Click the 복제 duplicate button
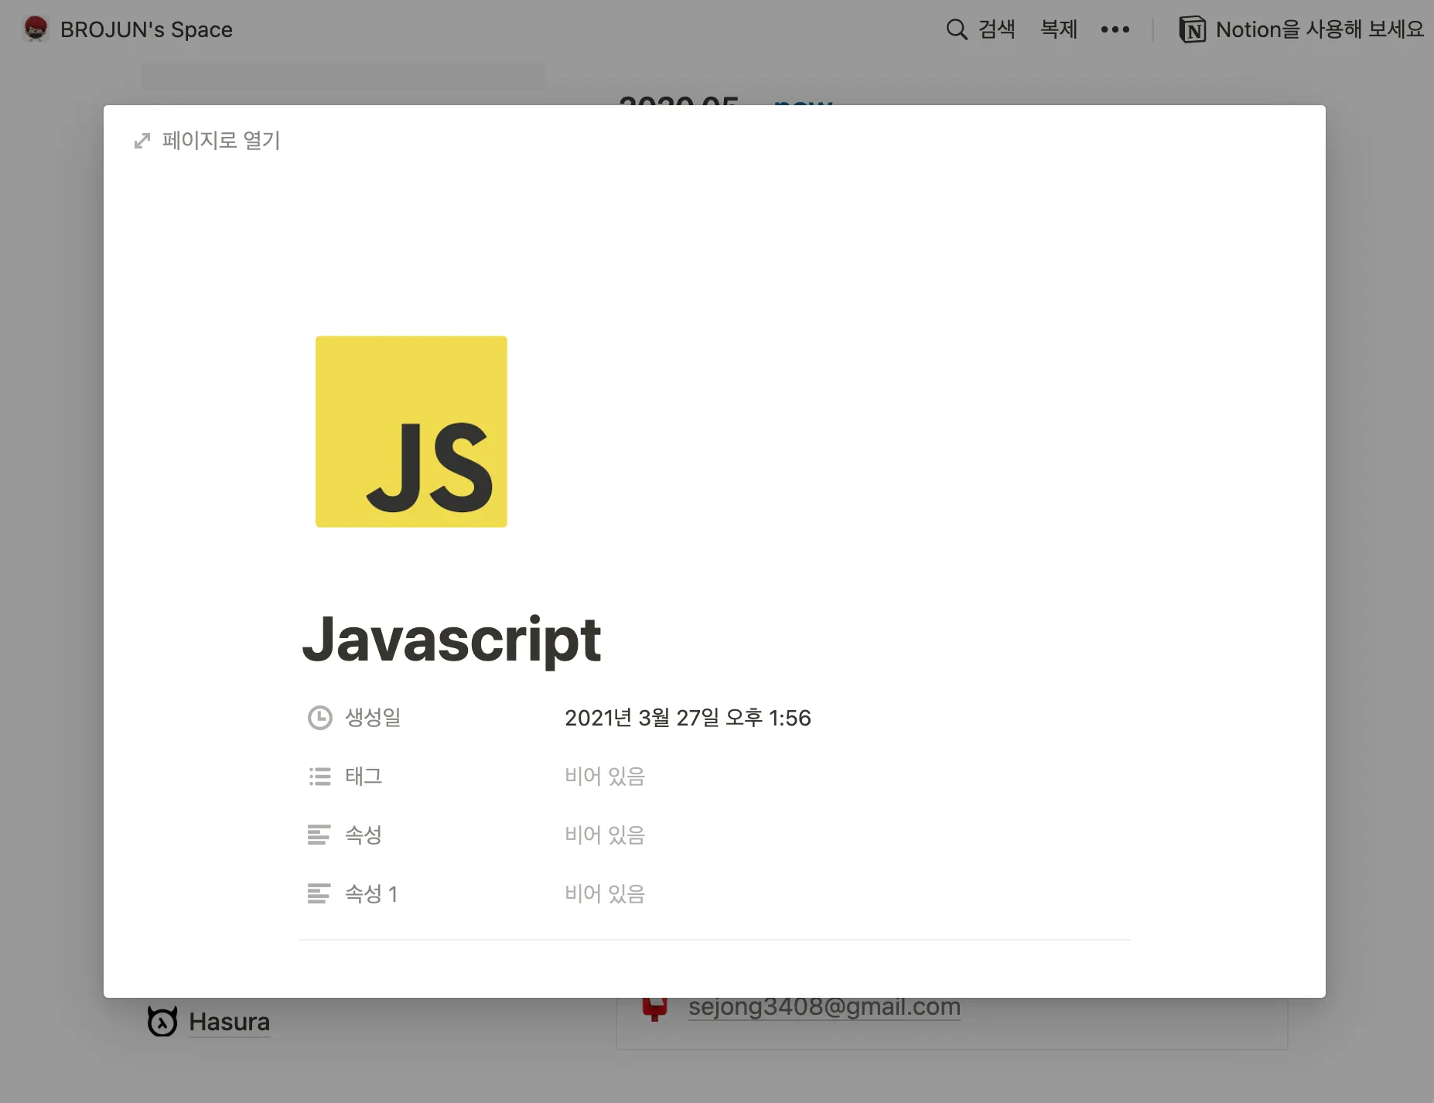The image size is (1434, 1103). tap(1059, 29)
